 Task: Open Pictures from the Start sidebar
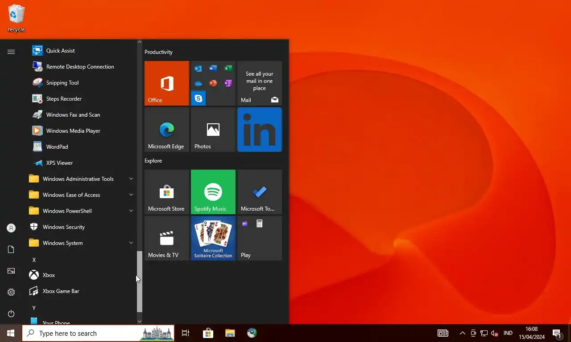(11, 271)
